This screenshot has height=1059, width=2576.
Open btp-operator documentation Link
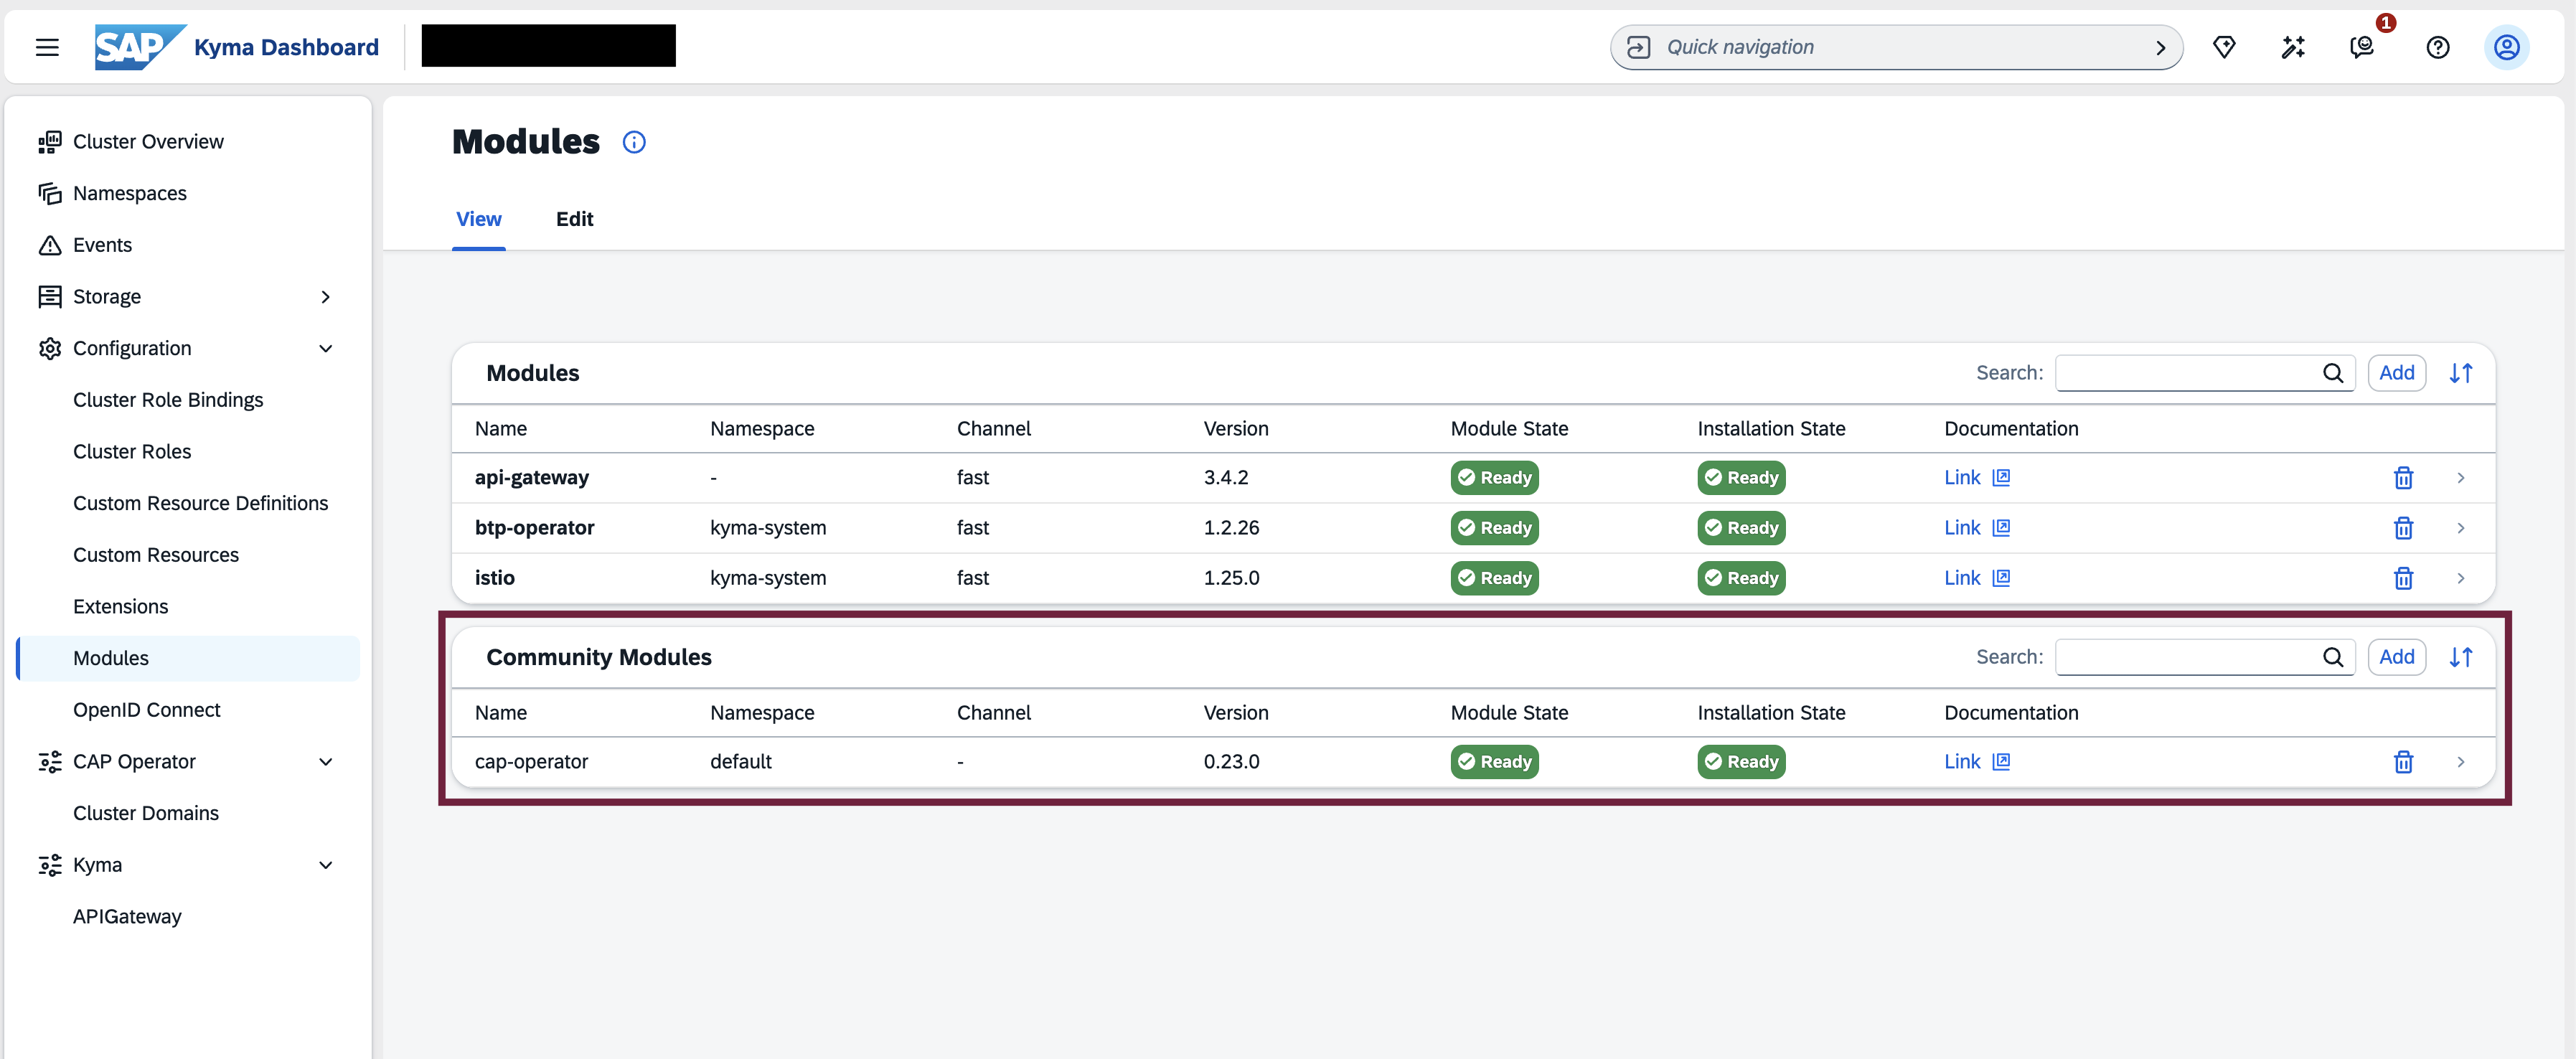pyautogui.click(x=1962, y=528)
